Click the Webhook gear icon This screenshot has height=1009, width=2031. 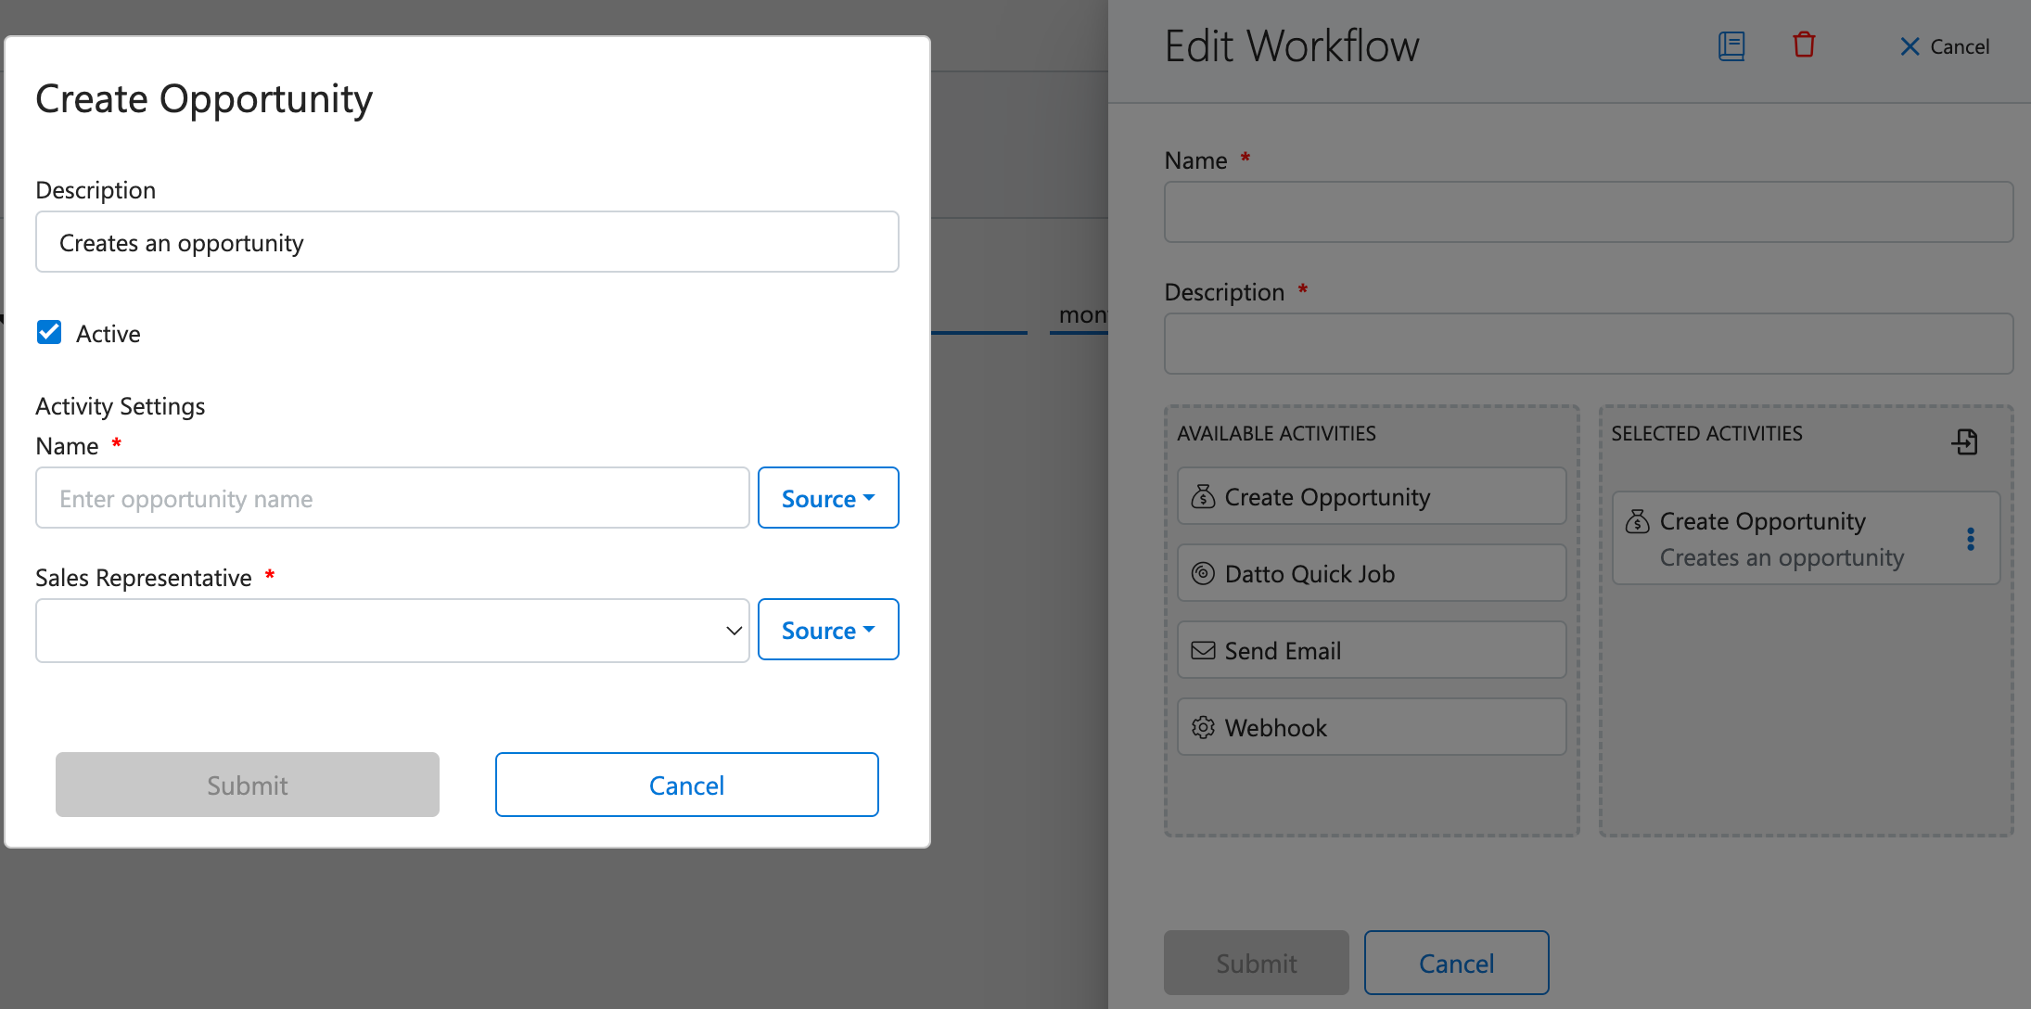[1203, 727]
